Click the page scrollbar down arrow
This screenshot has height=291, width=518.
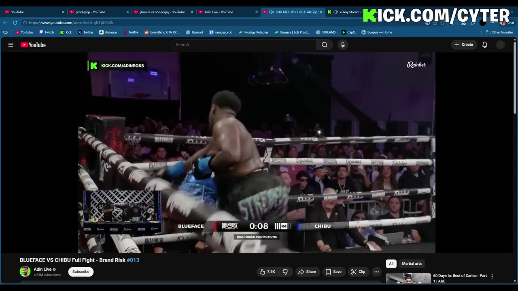(x=515, y=281)
